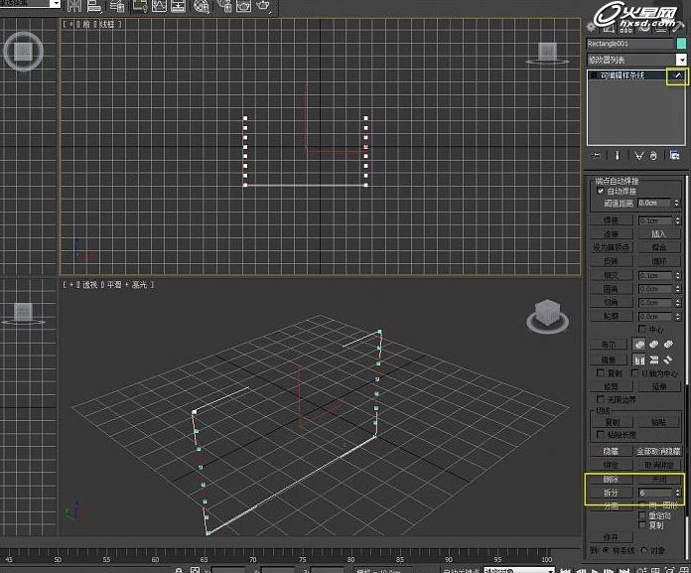Click the 拆分 value spinner arrows
The width and height of the screenshot is (691, 573).
tap(678, 492)
